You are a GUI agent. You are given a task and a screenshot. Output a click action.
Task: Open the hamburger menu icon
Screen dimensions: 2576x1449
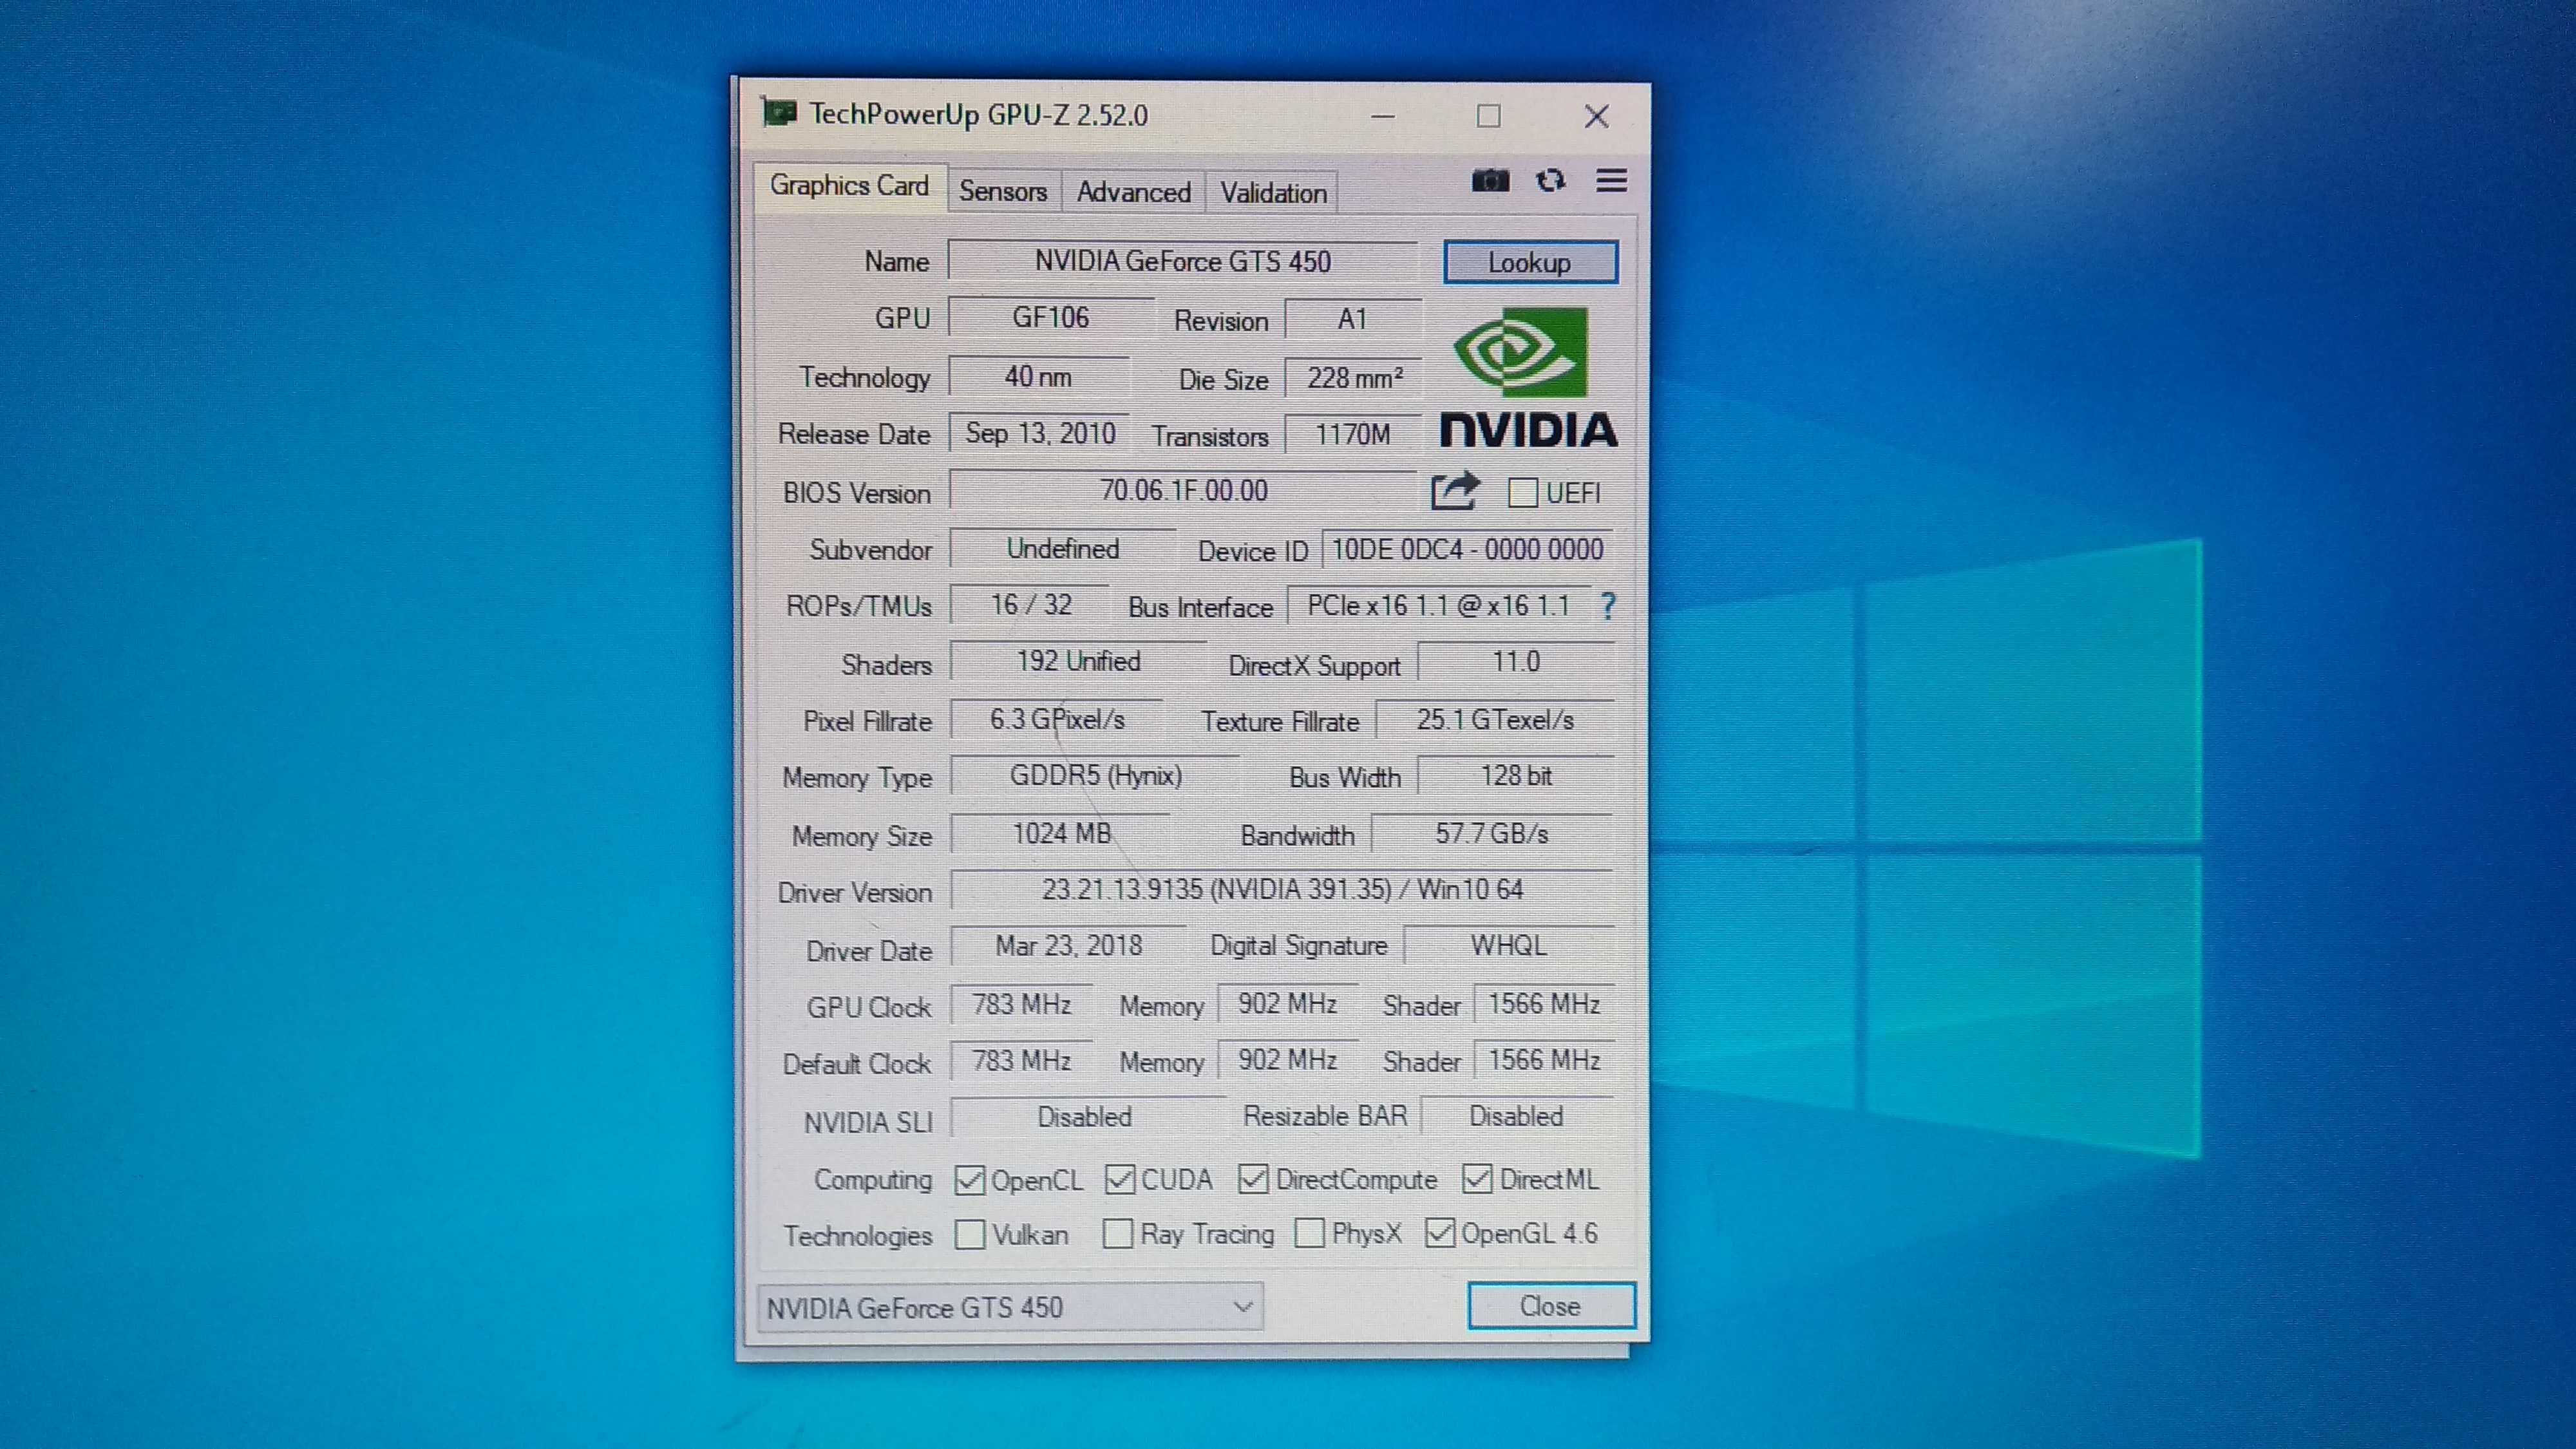click(1611, 181)
